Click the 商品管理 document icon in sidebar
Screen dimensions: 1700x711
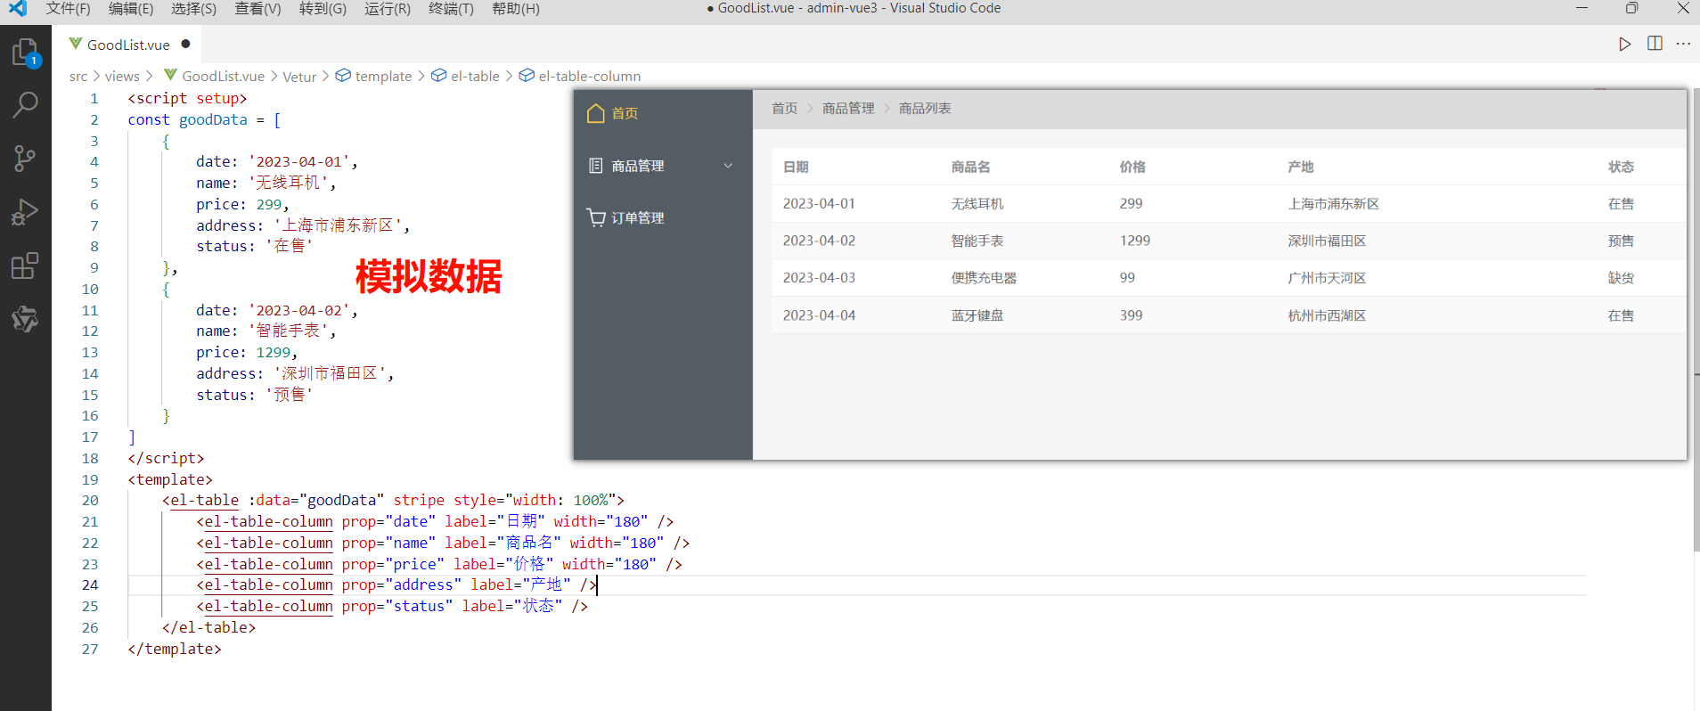coord(596,166)
